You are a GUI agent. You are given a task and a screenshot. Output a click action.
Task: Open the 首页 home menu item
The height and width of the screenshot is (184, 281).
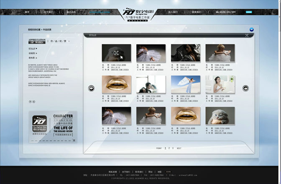click(27, 12)
